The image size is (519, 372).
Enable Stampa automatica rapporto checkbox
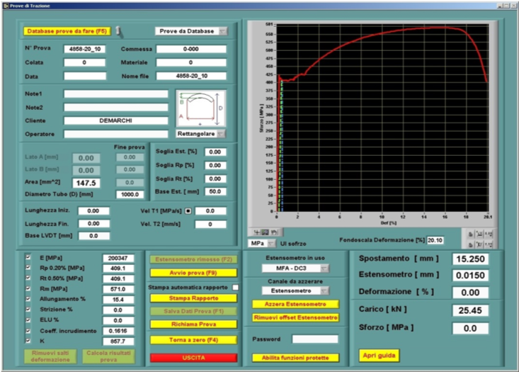236,287
